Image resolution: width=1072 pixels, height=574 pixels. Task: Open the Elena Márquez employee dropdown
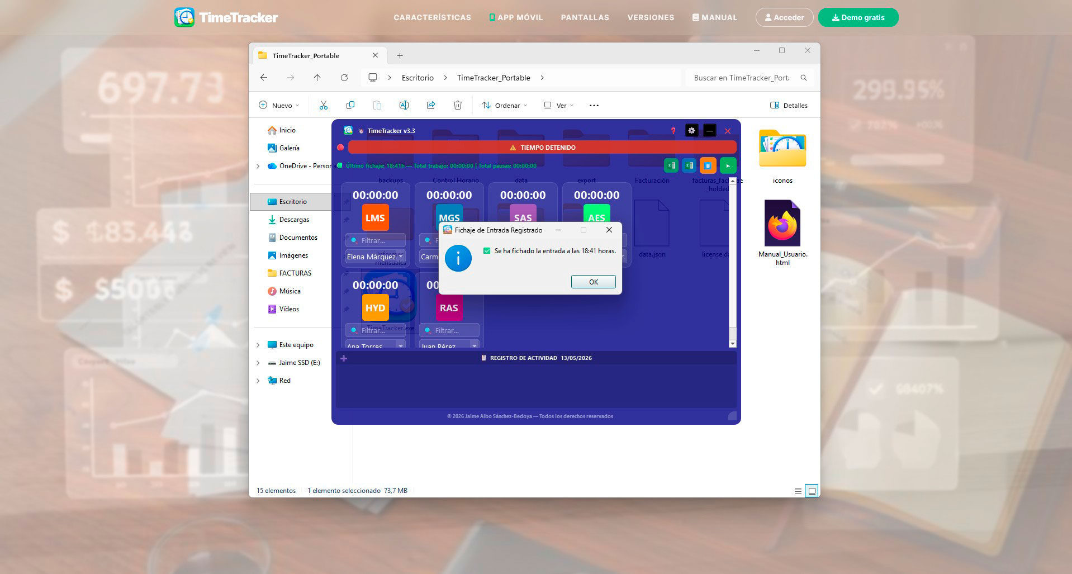pos(375,257)
